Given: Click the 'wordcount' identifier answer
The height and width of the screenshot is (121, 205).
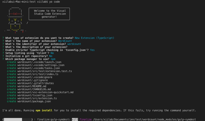Looking at the screenshot, I should click(74, 44).
